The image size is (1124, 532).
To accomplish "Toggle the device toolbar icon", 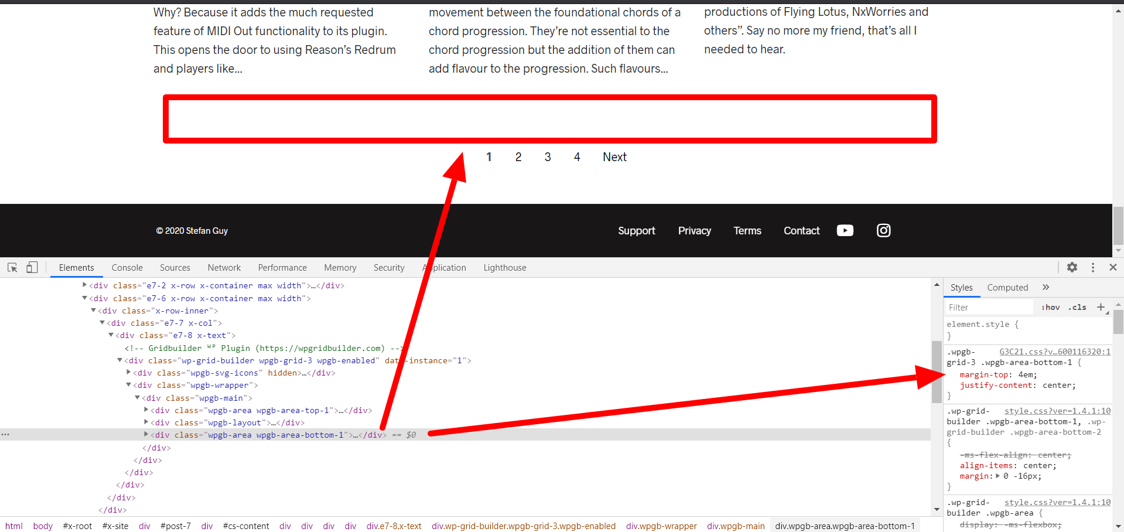I will click(32, 267).
